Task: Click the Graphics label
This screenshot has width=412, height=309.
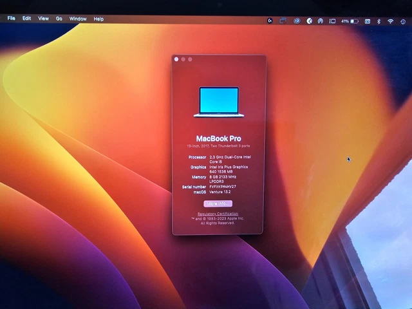Action: (x=198, y=167)
